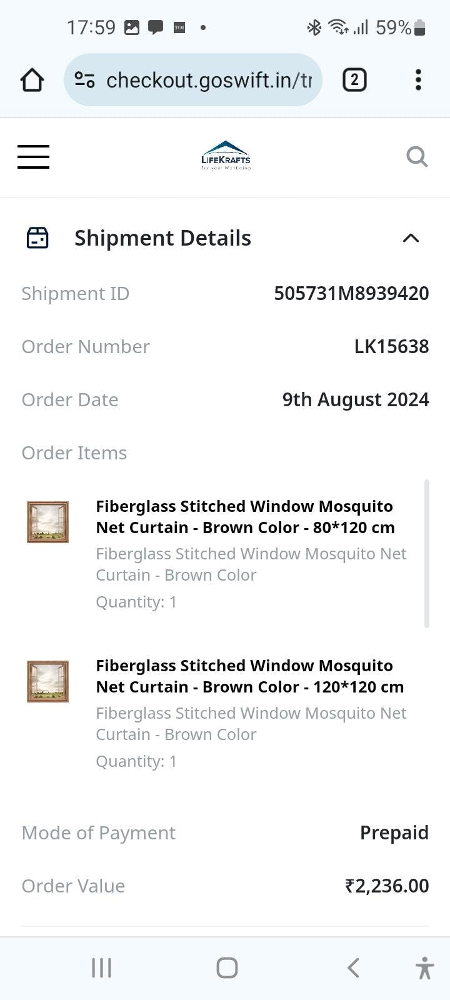Tap the search magnifier icon
Screen dimensions: 450x1000
pyautogui.click(x=417, y=156)
